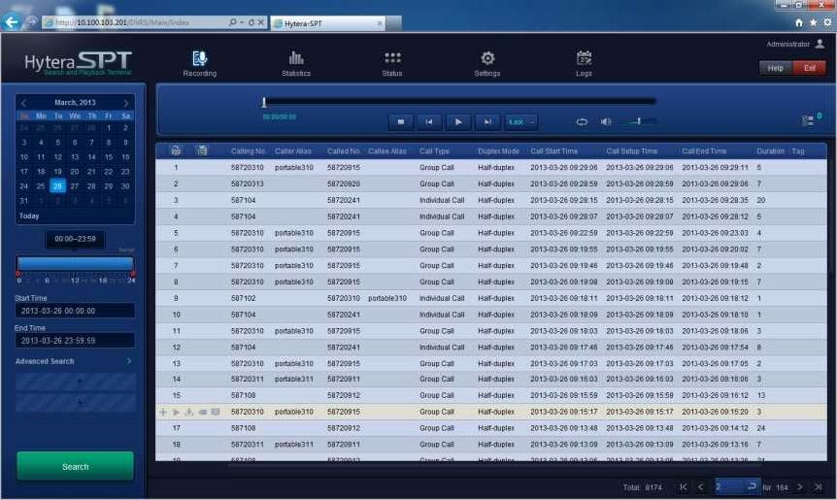Click the batch save icon in table header
Viewport: 837px width, 500px height.
click(202, 150)
